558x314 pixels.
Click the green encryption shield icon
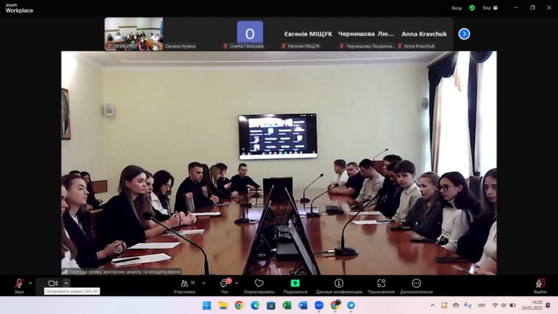coord(472,8)
